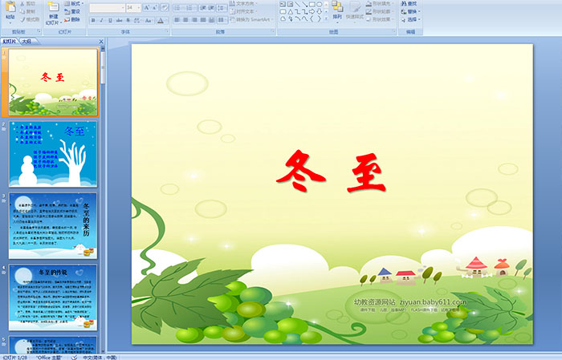
Task: Open the Change Case (Aa) dropdown
Action: coord(149,20)
